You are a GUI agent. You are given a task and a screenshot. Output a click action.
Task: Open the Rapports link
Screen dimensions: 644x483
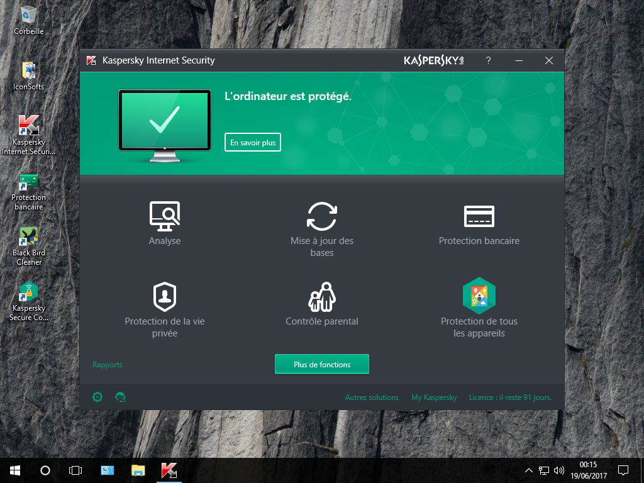click(107, 365)
